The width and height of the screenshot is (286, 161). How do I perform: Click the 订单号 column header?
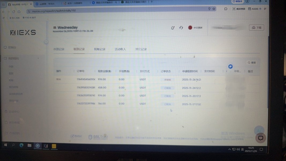point(80,71)
